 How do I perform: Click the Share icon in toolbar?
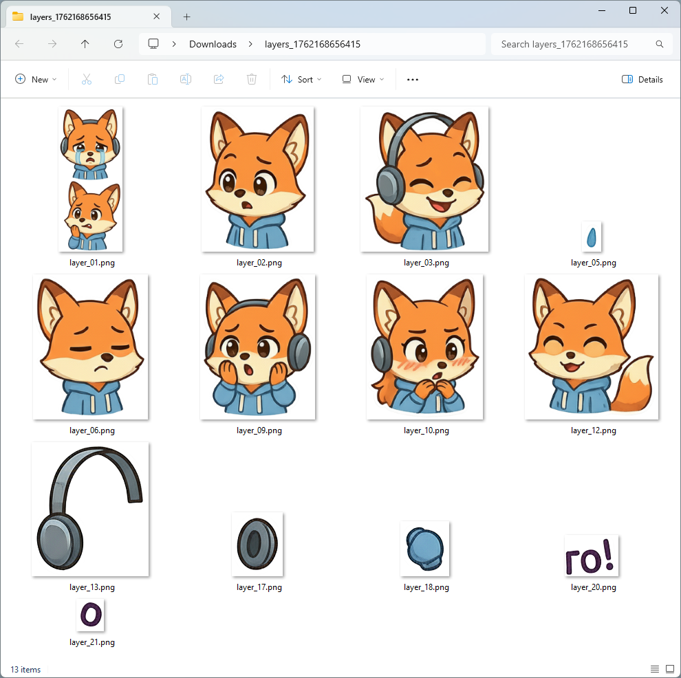point(219,79)
